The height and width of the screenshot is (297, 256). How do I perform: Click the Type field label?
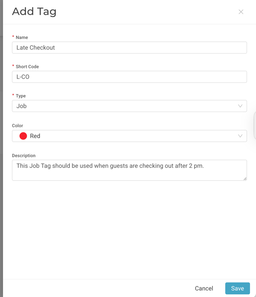coord(20,96)
